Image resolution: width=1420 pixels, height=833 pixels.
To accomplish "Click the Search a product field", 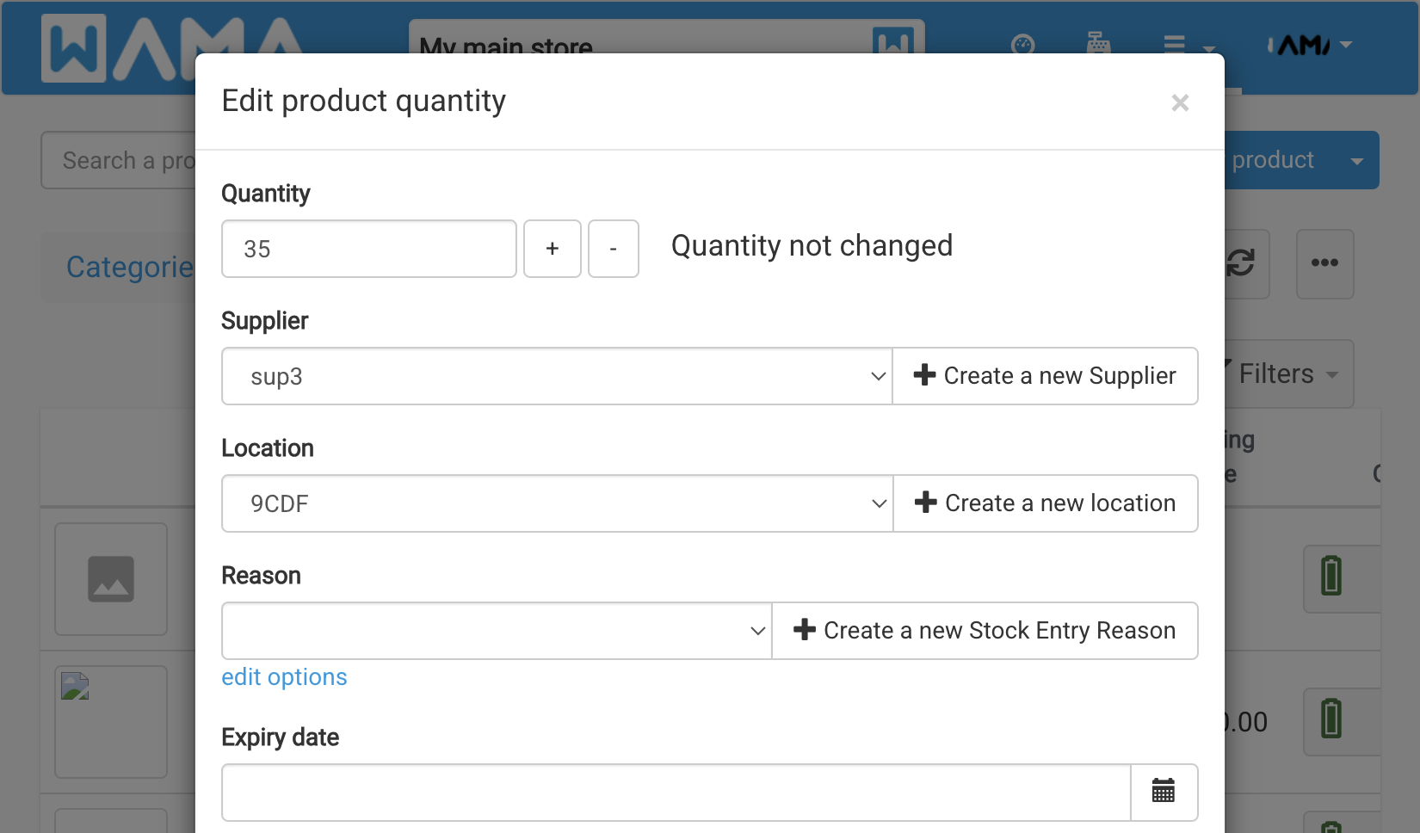I will (x=119, y=160).
